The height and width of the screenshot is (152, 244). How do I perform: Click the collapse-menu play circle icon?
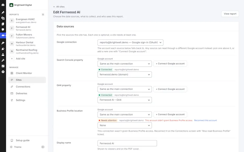tap(3, 72)
